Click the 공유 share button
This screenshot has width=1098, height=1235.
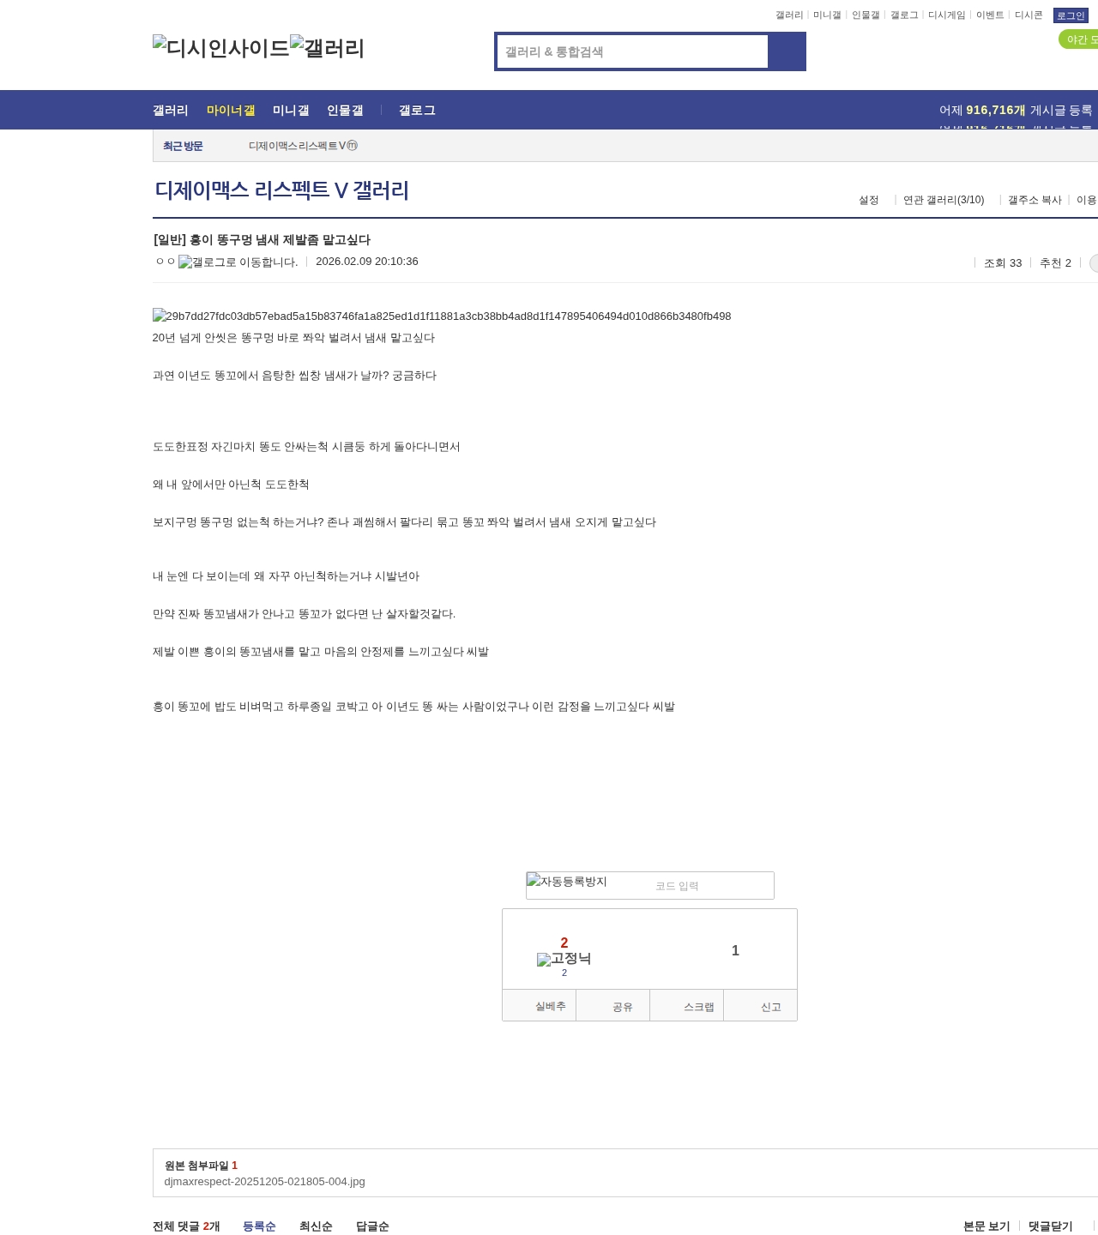tap(613, 1006)
